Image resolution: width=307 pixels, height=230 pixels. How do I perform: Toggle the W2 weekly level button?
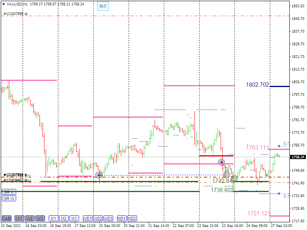(30, 219)
